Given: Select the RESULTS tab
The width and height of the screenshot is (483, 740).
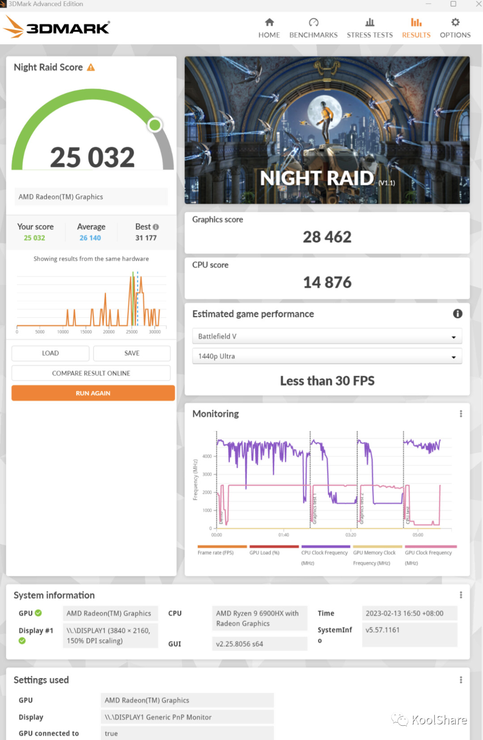Looking at the screenshot, I should [416, 28].
